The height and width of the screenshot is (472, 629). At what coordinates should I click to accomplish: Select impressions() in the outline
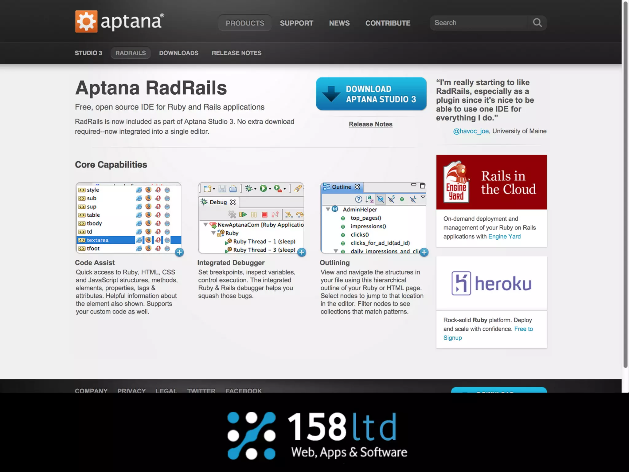[368, 226]
